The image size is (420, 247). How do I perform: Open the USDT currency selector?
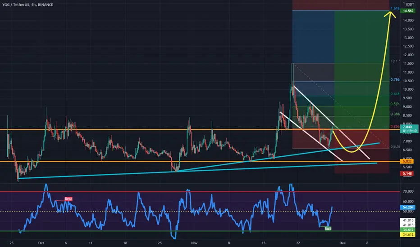(x=410, y=4)
